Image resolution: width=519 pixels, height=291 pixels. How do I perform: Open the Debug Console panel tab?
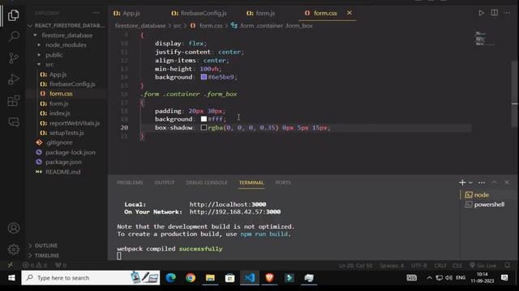[207, 183]
